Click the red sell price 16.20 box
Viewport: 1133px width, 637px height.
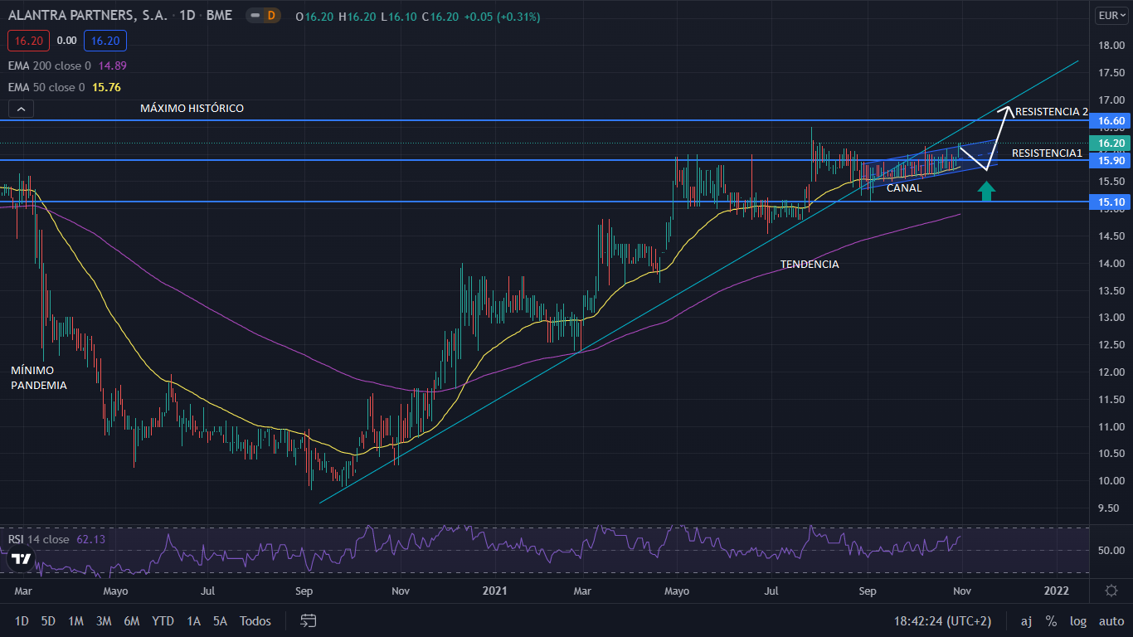pos(29,41)
